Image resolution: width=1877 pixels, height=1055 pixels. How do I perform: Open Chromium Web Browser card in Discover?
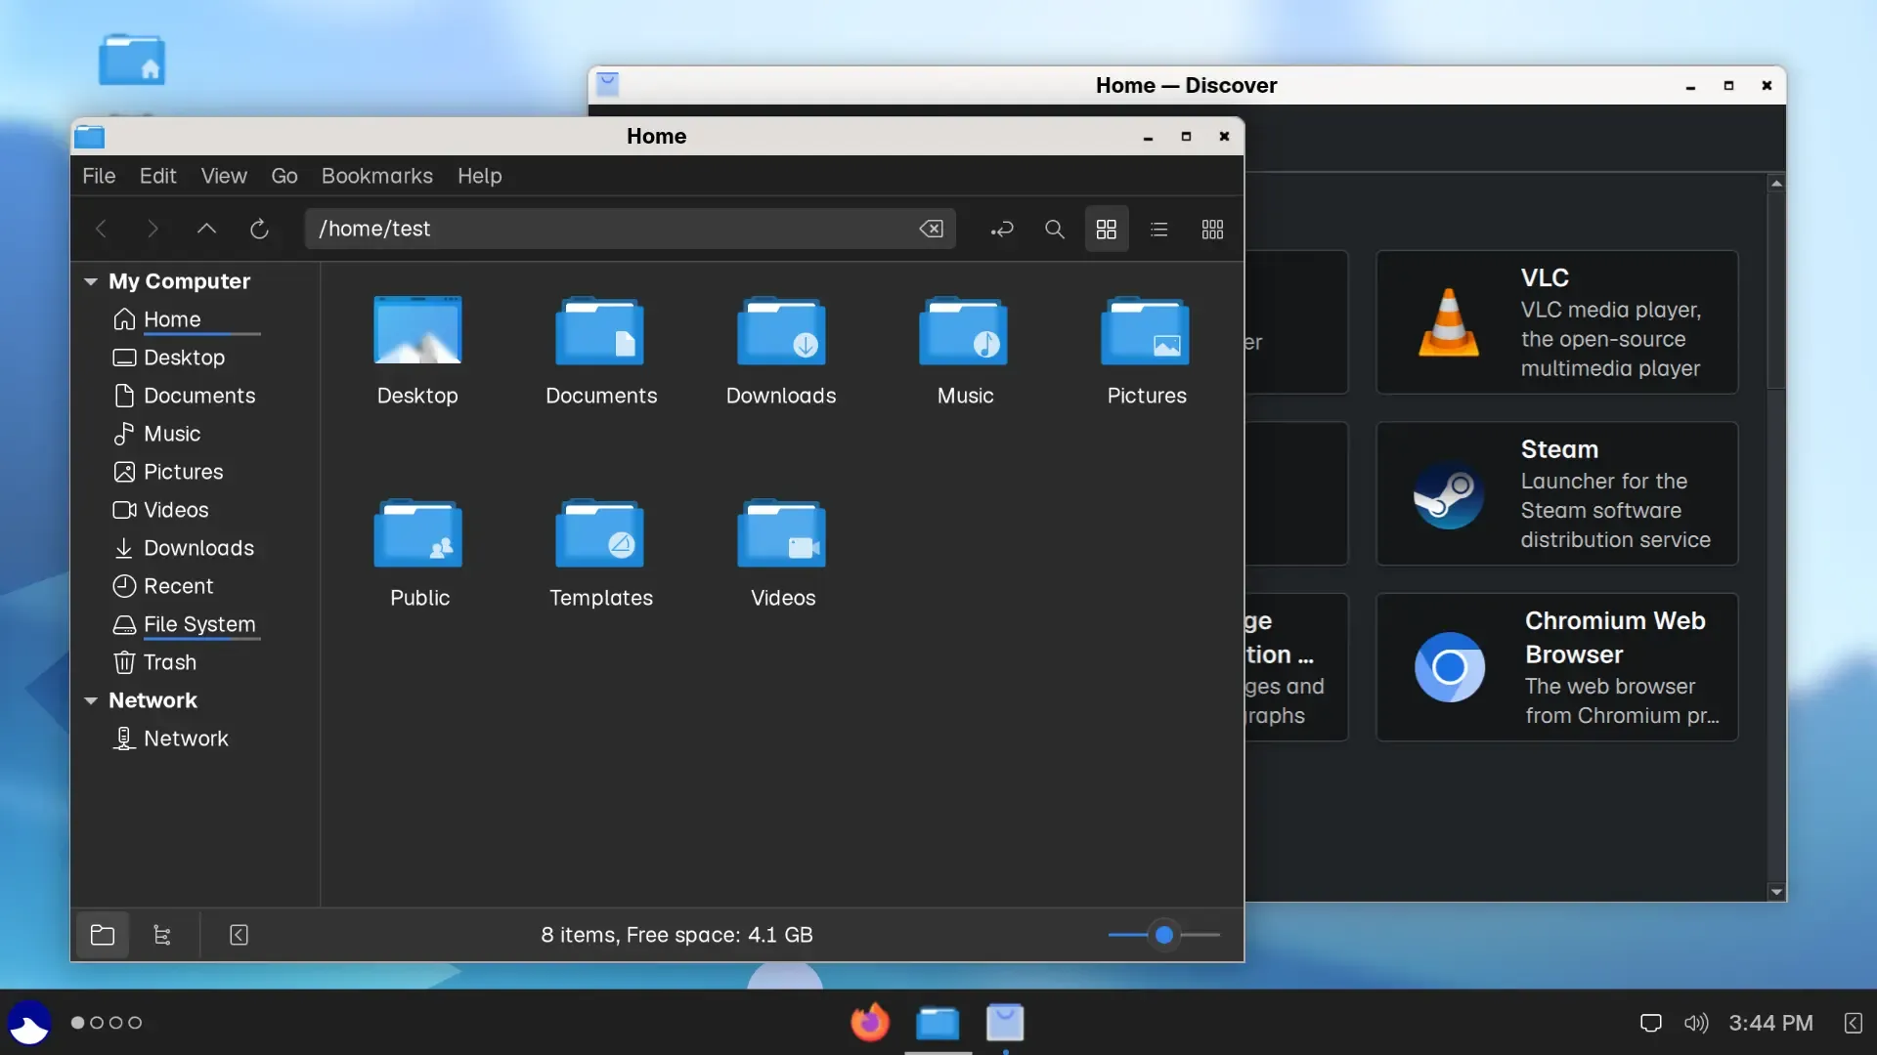coord(1557,667)
